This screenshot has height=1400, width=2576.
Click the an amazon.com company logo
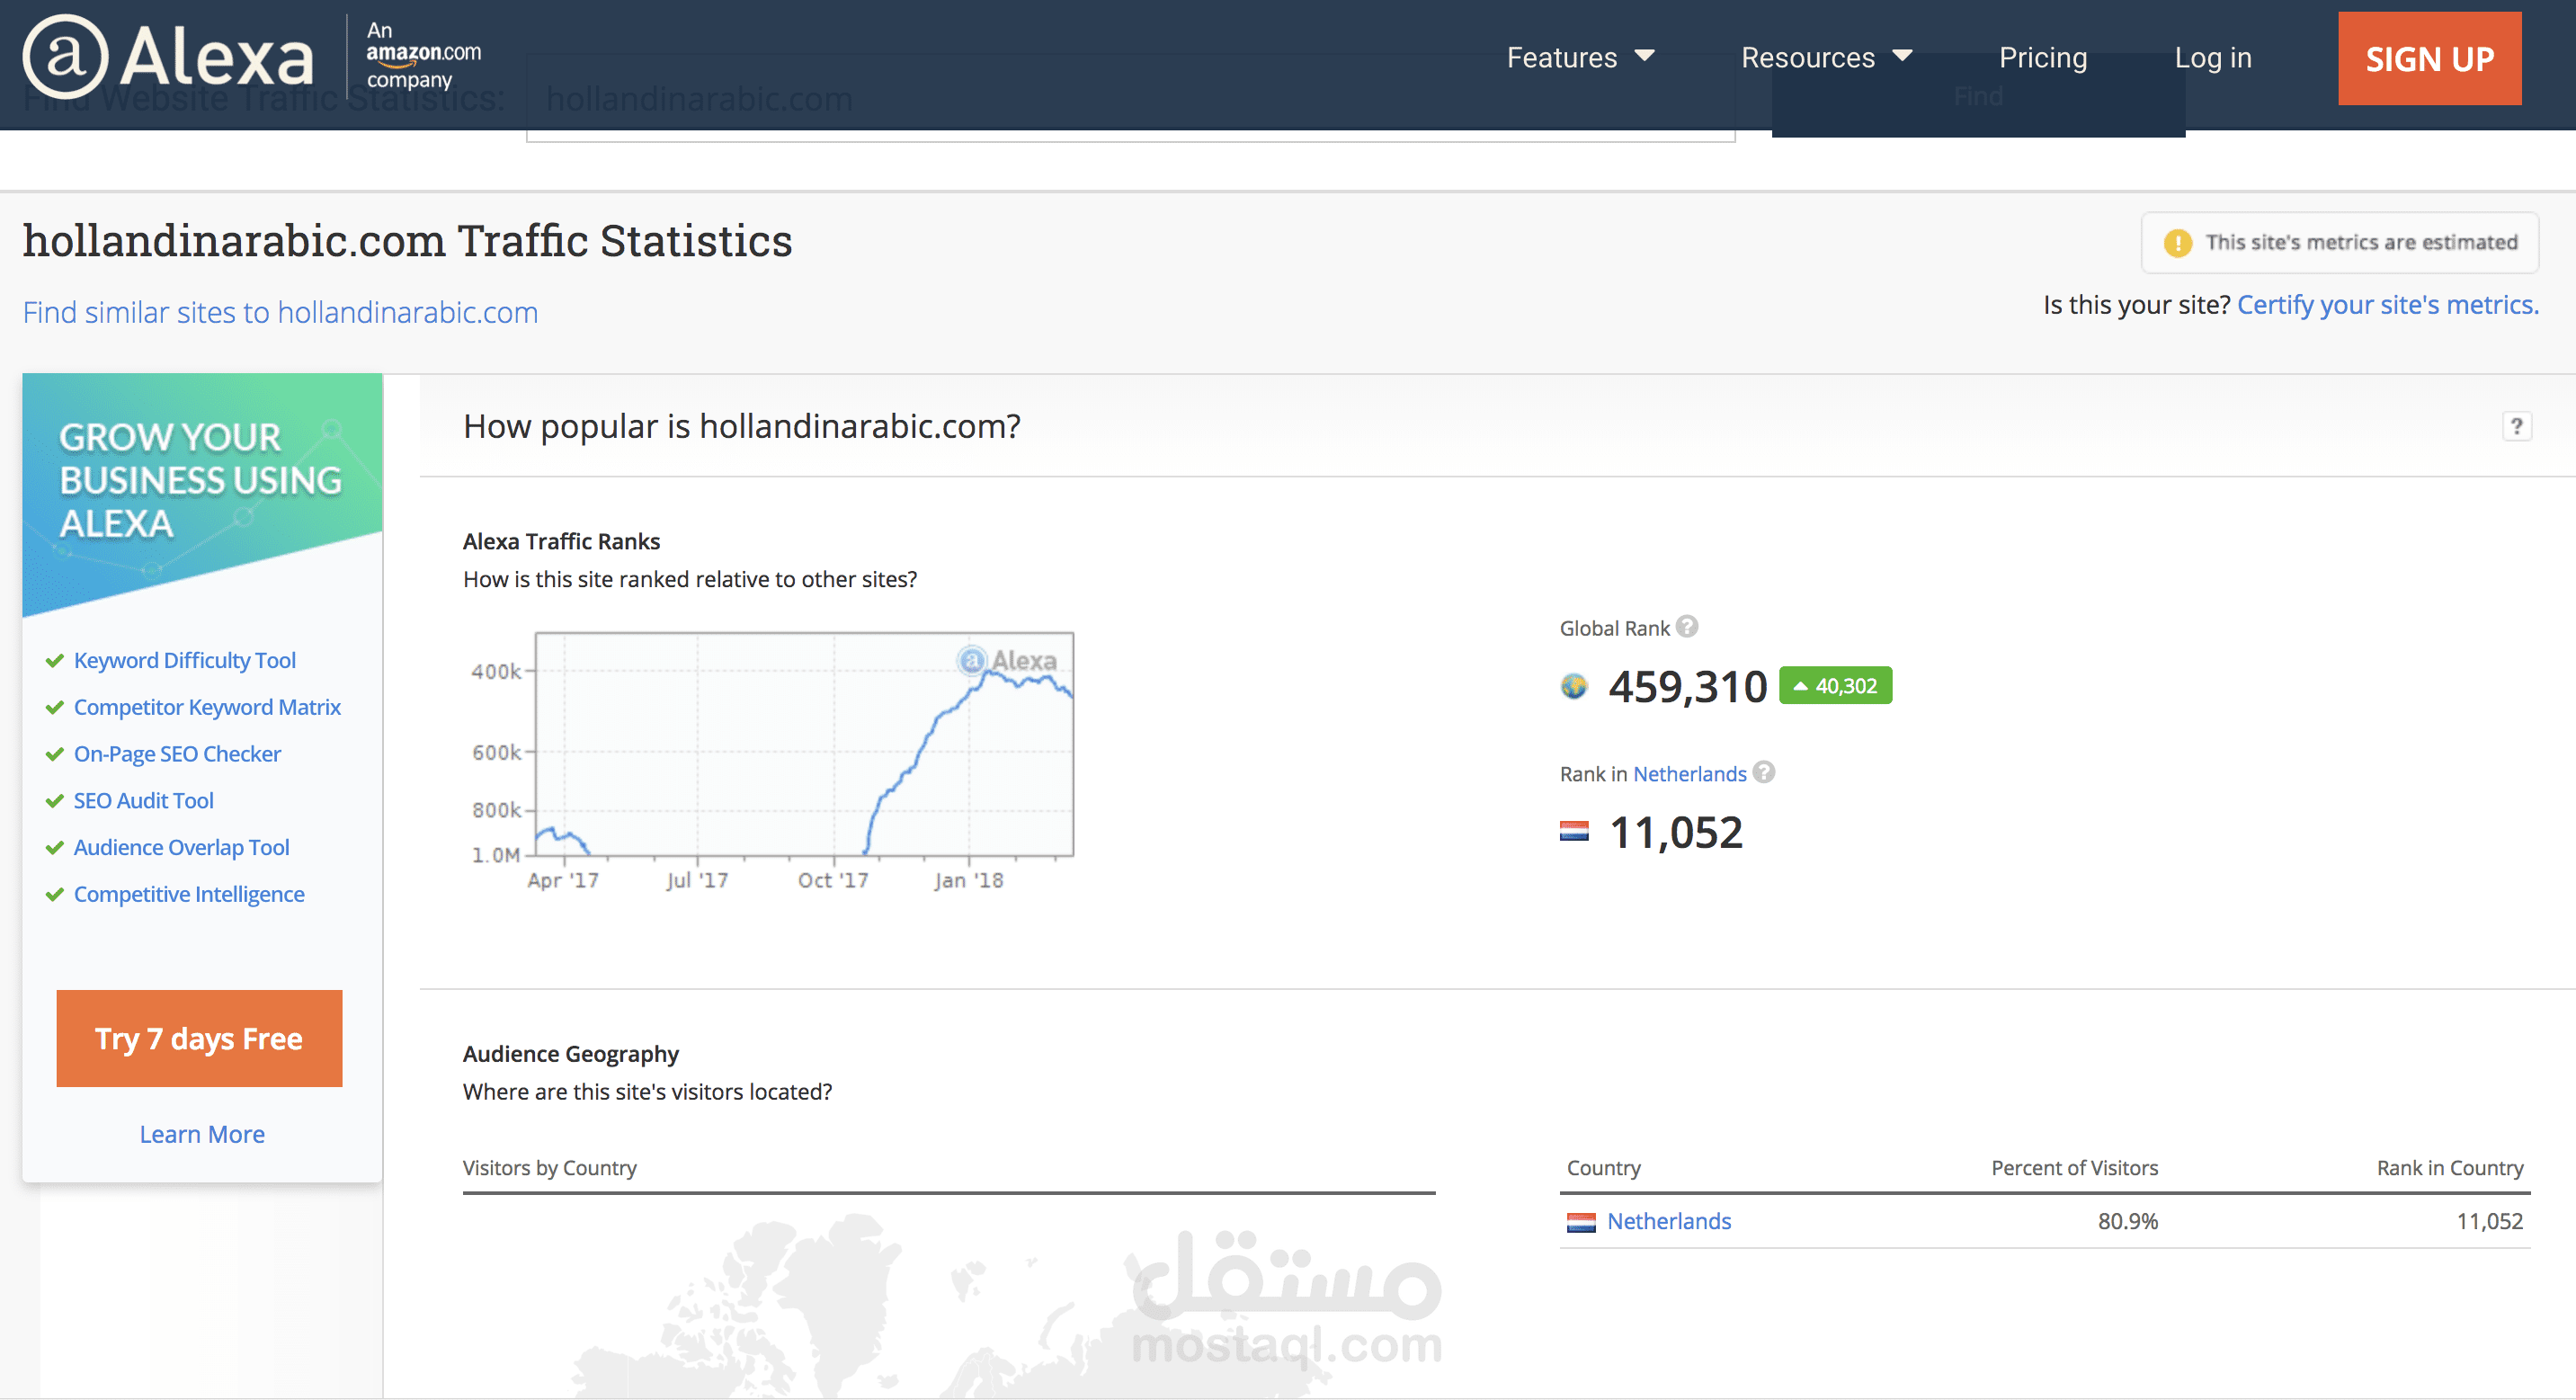423,55
